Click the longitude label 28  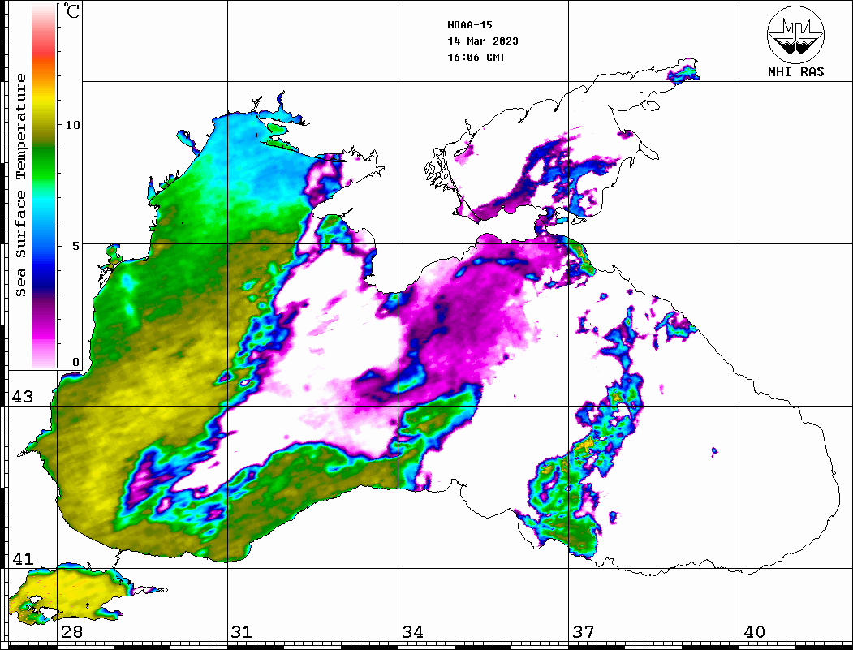pyautogui.click(x=71, y=632)
